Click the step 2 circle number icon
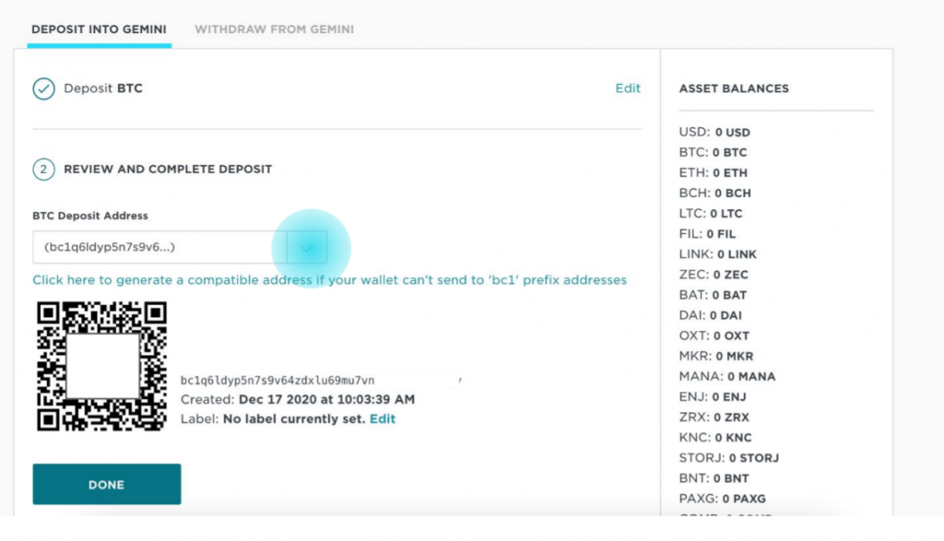944x541 pixels. (x=43, y=169)
